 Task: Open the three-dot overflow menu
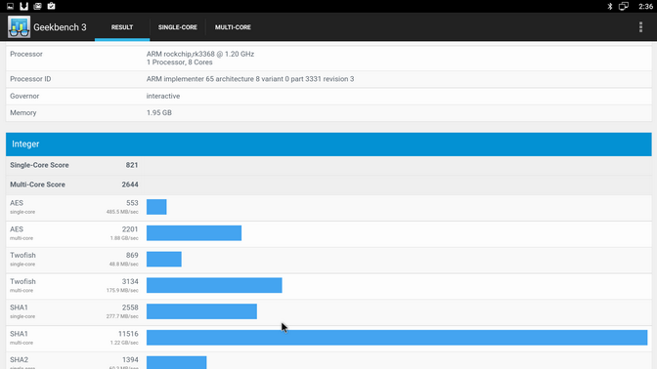tap(640, 26)
